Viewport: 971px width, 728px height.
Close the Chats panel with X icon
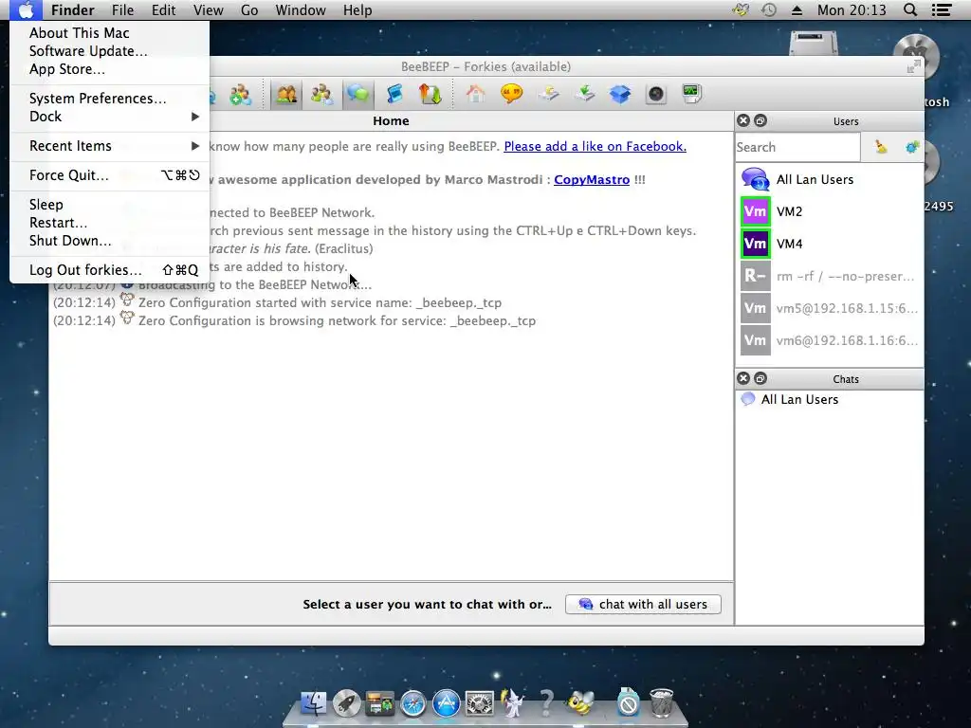coord(743,378)
